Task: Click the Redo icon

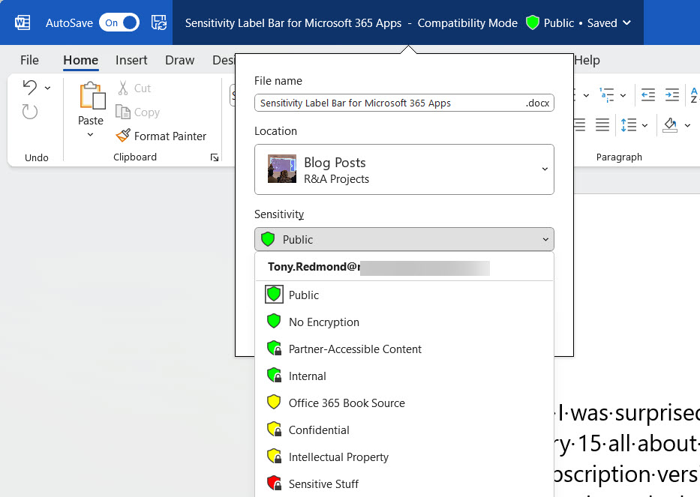Action: pyautogui.click(x=30, y=112)
